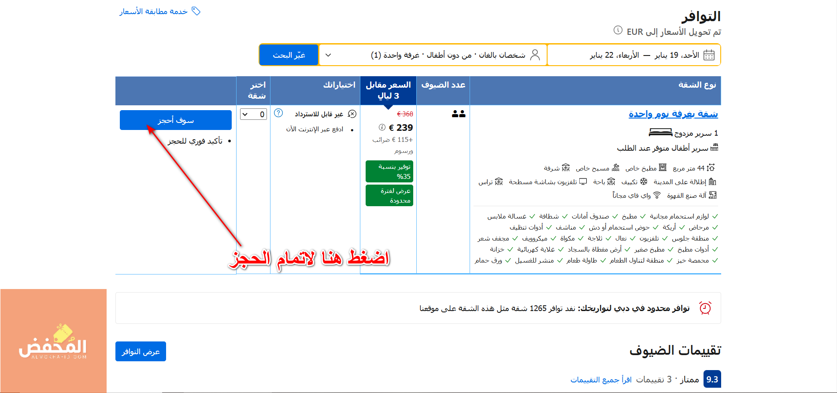837x393 pixels.
Task: Click 'اقرأ جميع التقييمات' reviews link
Action: click(x=601, y=379)
